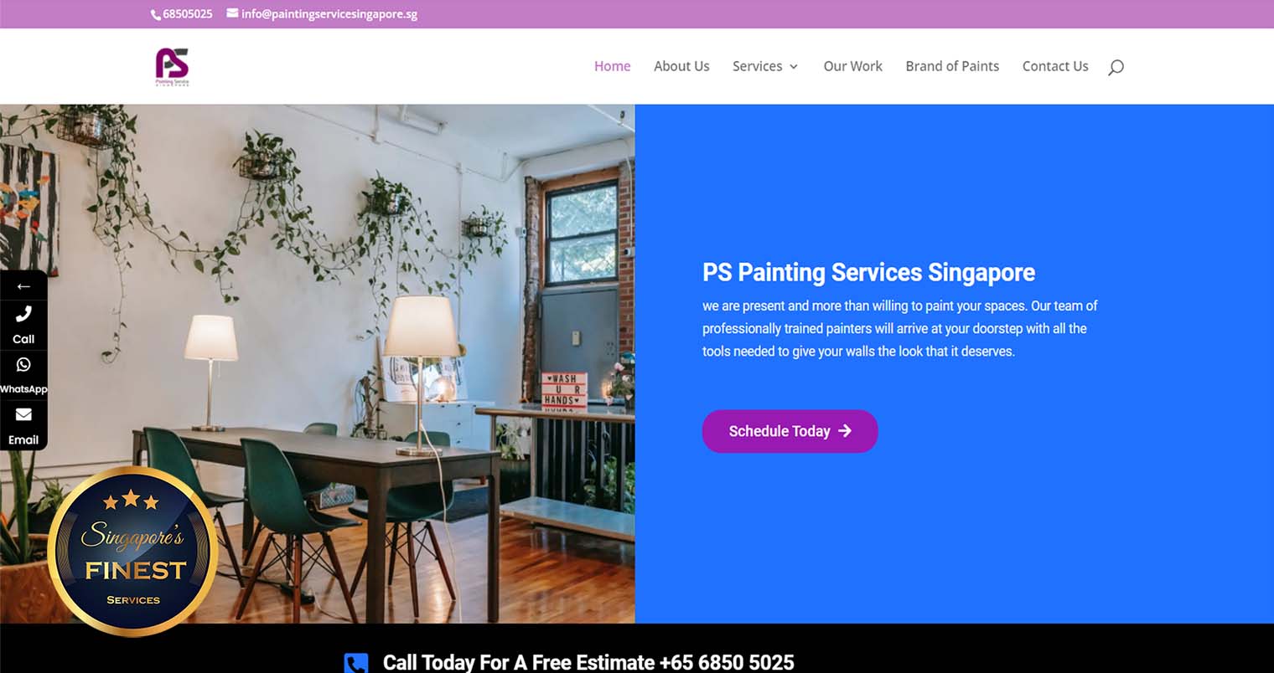This screenshot has width=1274, height=673.
Task: Go to the Home menu item
Action: coord(612,66)
